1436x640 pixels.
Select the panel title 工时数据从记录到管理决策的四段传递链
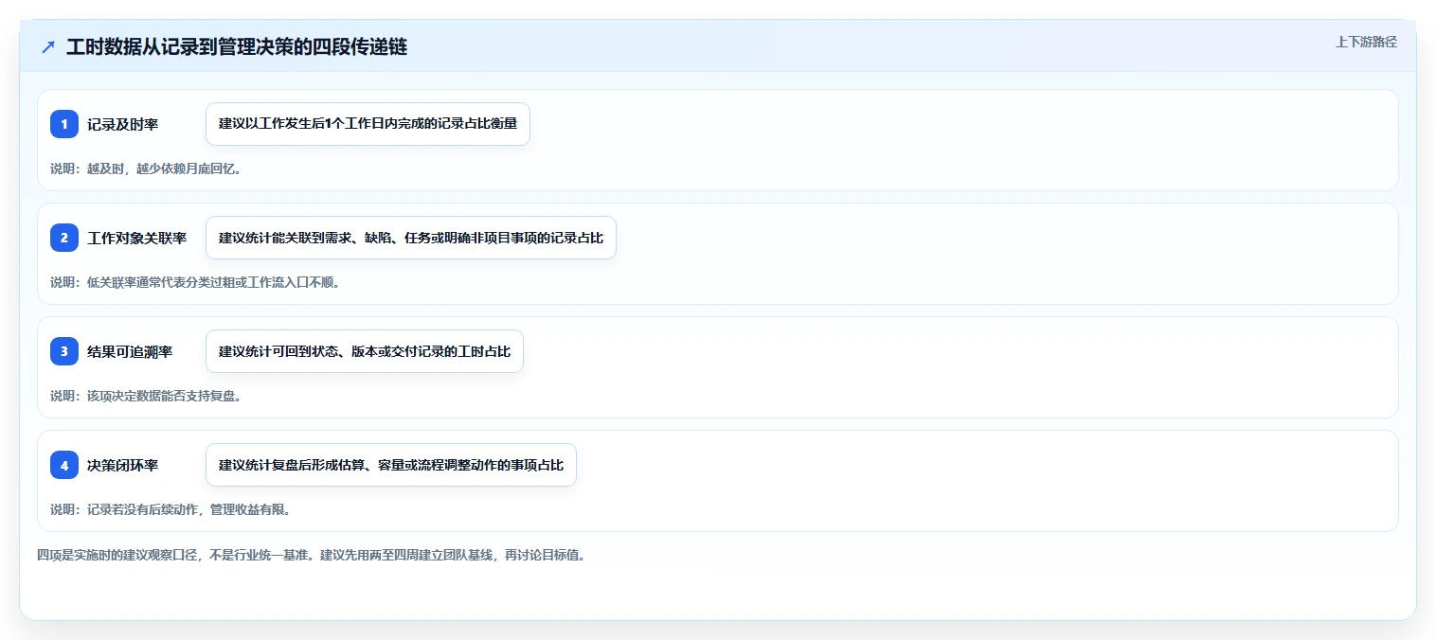237,47
